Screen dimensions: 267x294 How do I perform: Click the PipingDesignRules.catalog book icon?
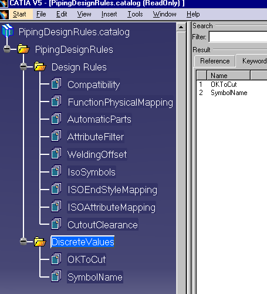[8, 31]
